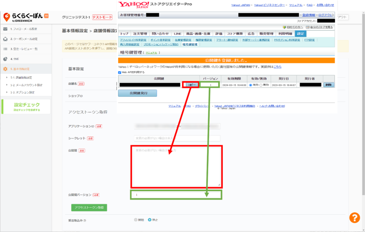Click the pie chart 分析 icon
The height and width of the screenshot is (232, 365).
click(x=5, y=59)
